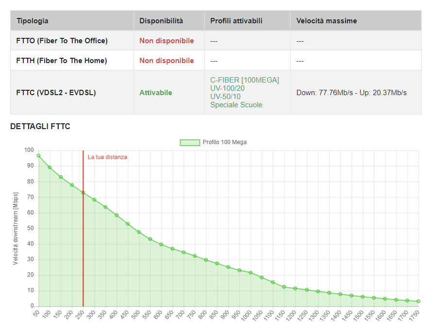
Task: Click the Profili attivabili column header
Action: 247,21
